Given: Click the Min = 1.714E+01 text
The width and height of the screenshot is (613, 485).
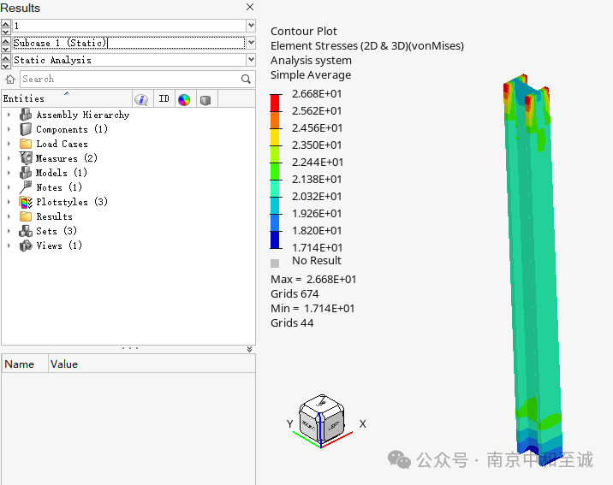Looking at the screenshot, I should 312,309.
